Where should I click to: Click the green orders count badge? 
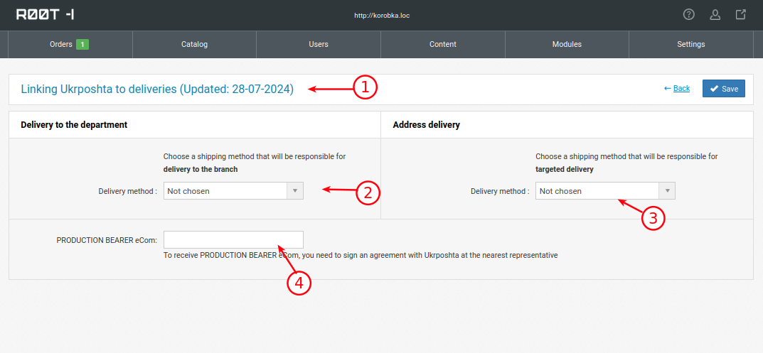pyautogui.click(x=82, y=44)
